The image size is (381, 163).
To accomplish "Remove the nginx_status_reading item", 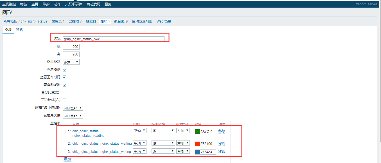I will coord(222,131).
